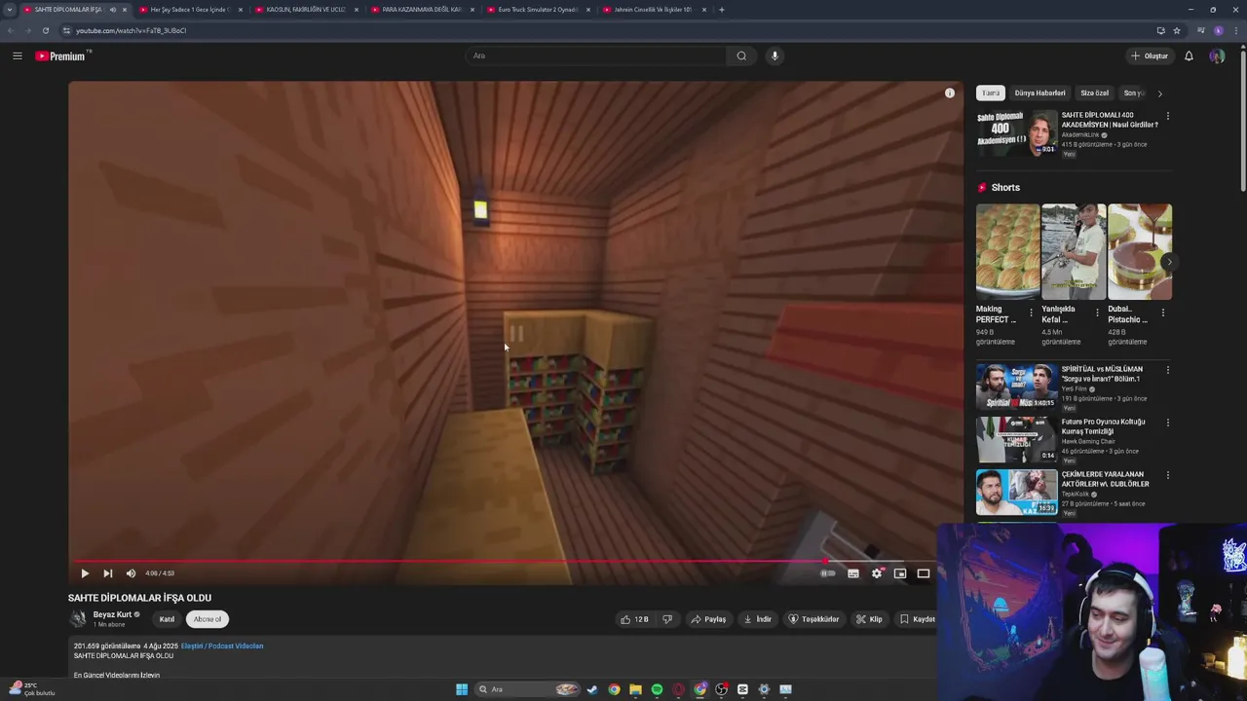Seek on the red video progress bar

pyautogui.click(x=501, y=561)
